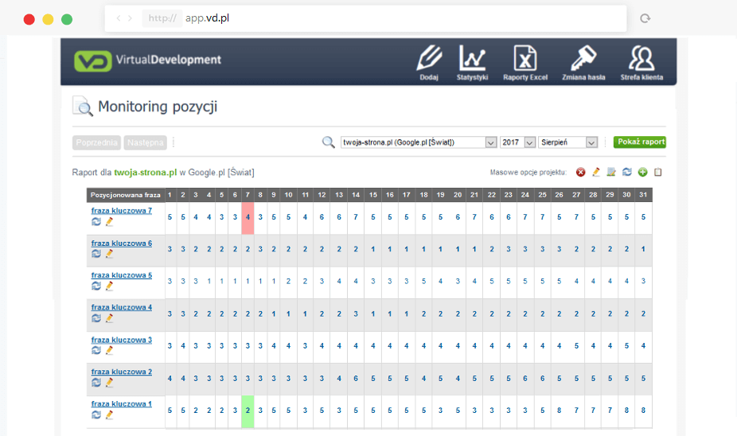Image resolution: width=737 pixels, height=436 pixels.
Task: Open Raporty Excel icon
Action: coord(525,63)
